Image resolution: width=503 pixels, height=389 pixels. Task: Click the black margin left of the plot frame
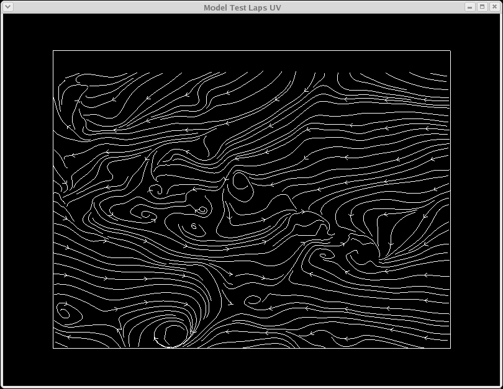pyautogui.click(x=28, y=199)
